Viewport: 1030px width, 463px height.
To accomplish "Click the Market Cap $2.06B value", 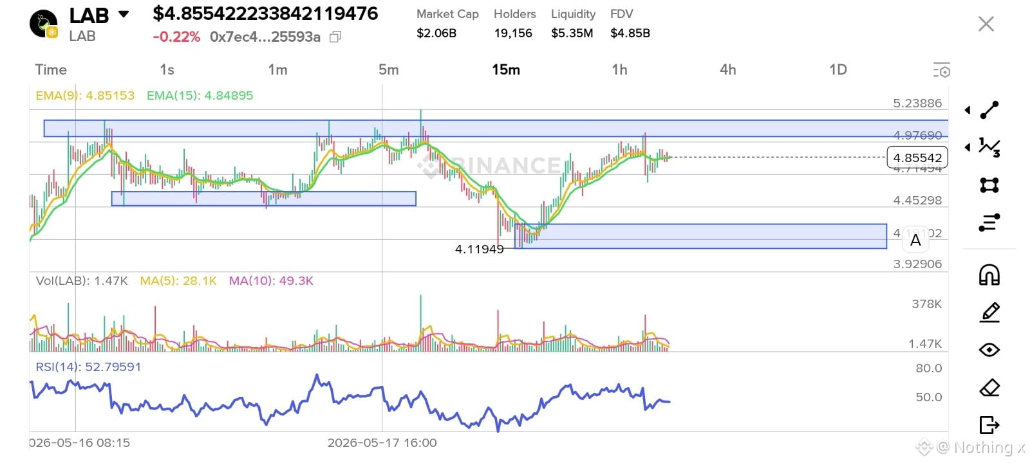I will 436,33.
